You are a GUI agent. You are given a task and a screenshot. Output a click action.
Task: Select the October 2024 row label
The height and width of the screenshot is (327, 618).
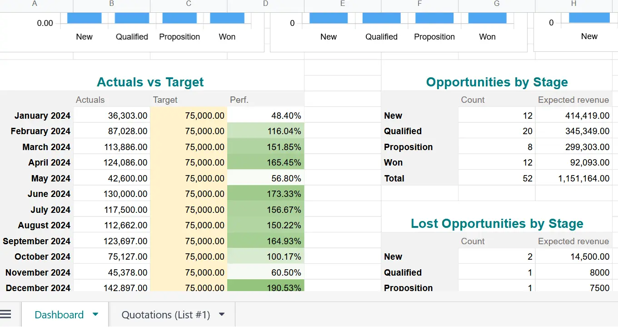coord(36,257)
